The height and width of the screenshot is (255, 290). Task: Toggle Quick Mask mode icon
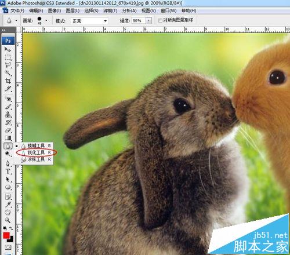[8, 247]
